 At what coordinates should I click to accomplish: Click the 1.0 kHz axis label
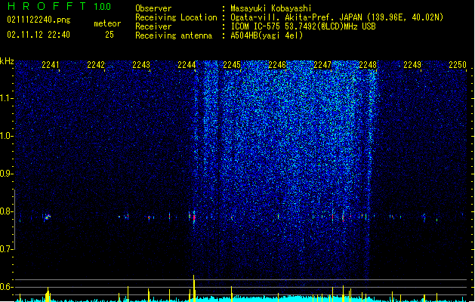coord(6,136)
